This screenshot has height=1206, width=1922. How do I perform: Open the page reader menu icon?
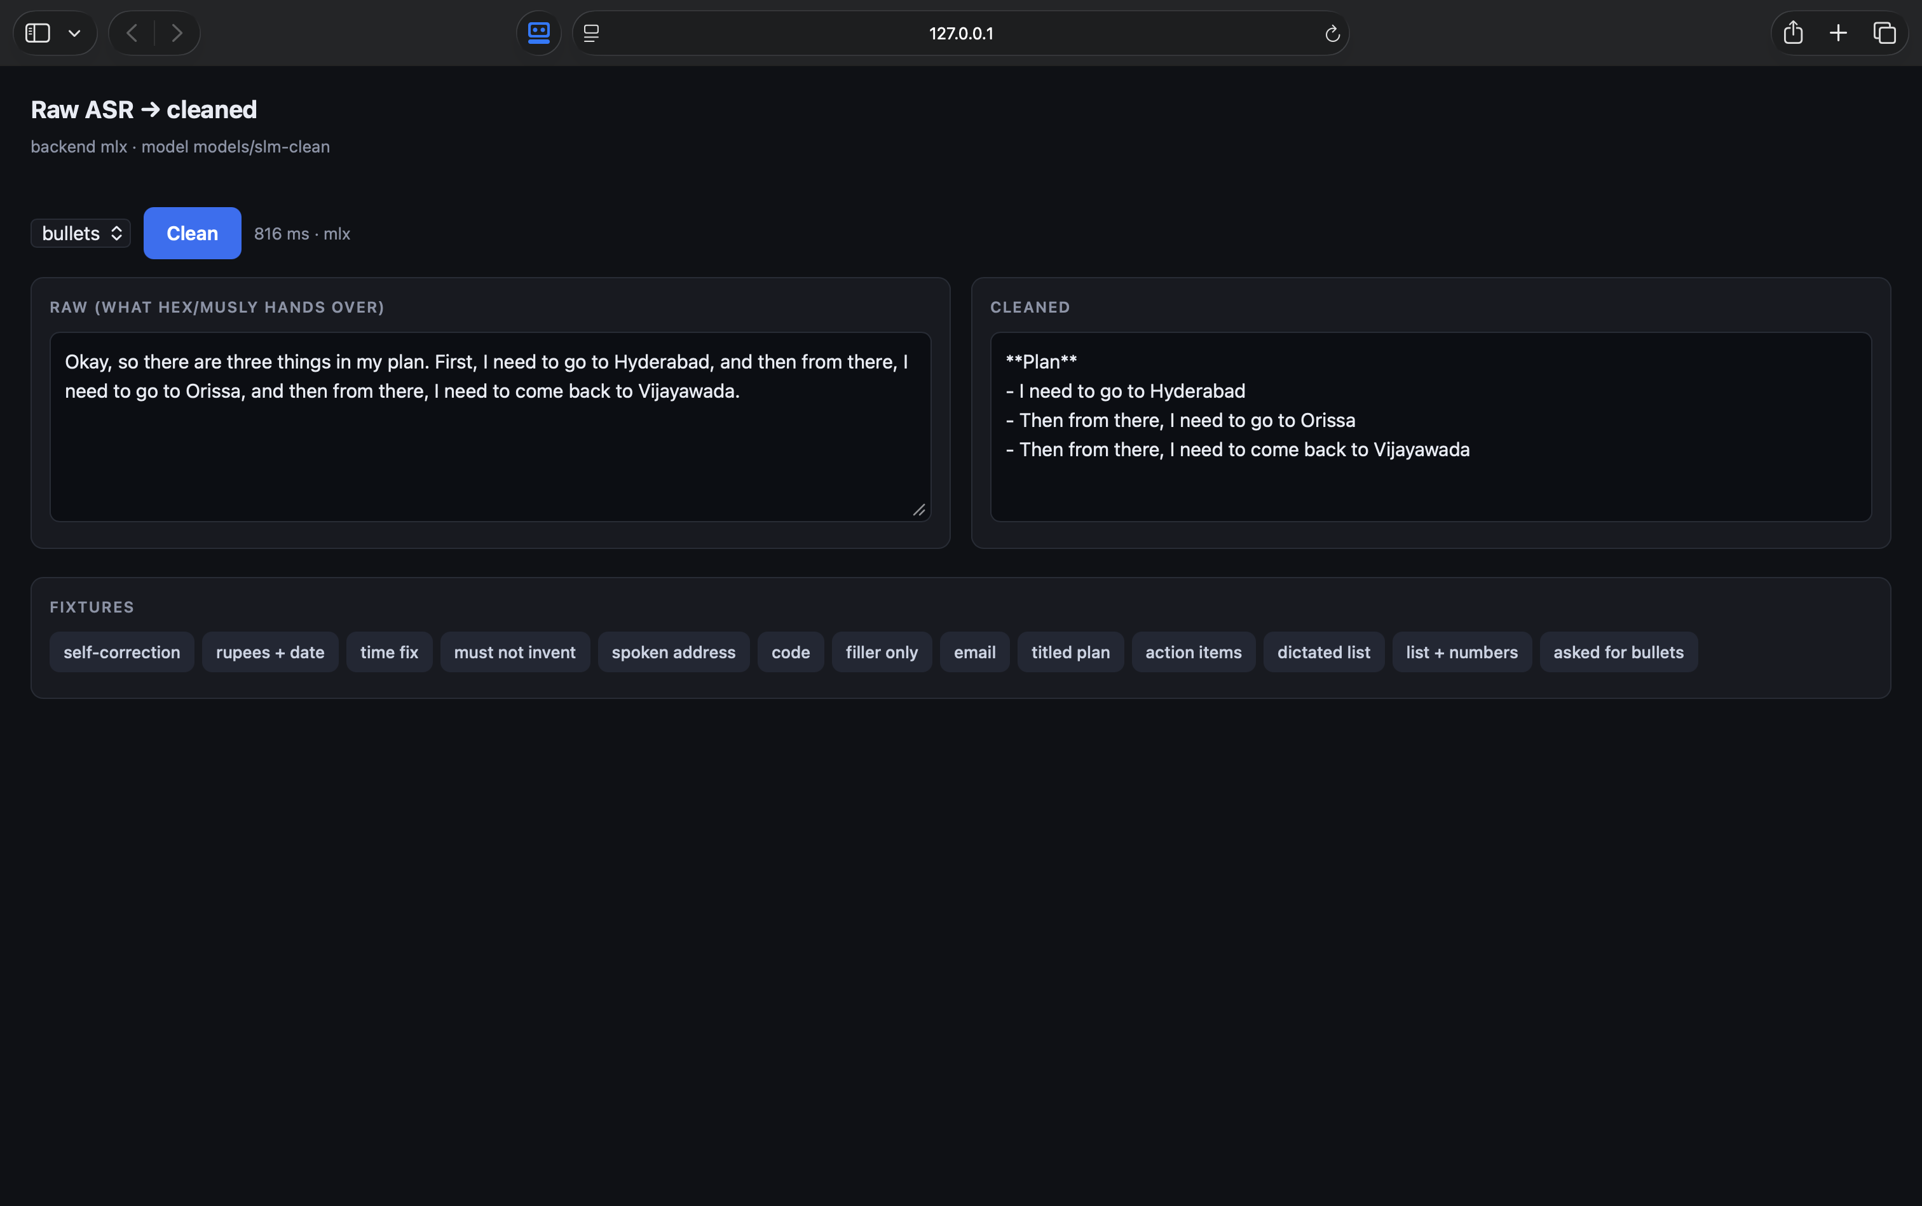tap(591, 32)
